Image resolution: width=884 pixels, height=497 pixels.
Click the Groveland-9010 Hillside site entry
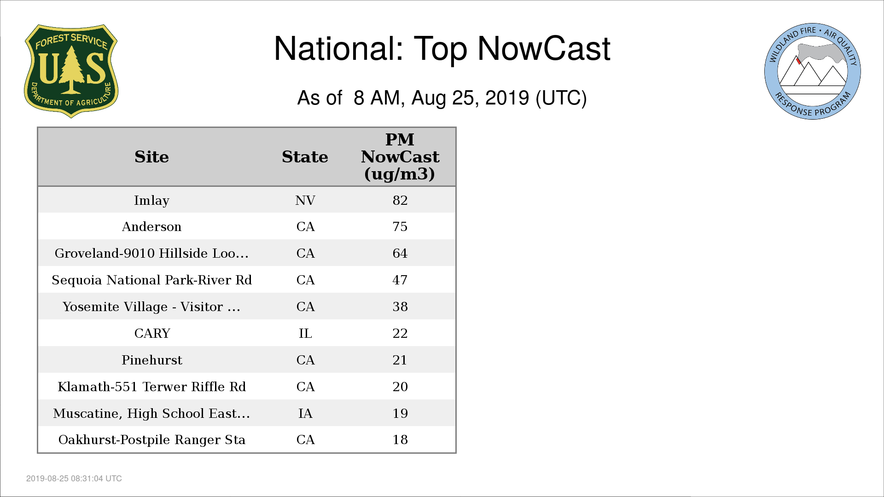pyautogui.click(x=151, y=253)
